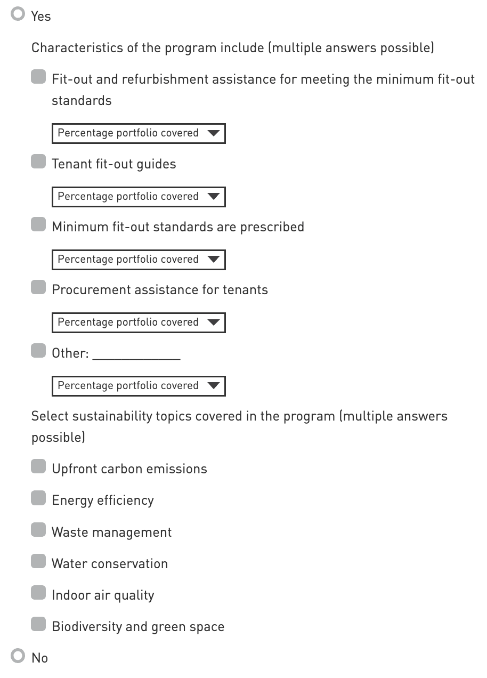Enable Water conservation topic
487x678 pixels.
(x=38, y=562)
